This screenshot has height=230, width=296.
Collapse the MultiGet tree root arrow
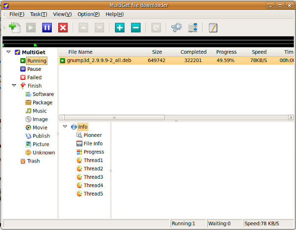(x=8, y=52)
